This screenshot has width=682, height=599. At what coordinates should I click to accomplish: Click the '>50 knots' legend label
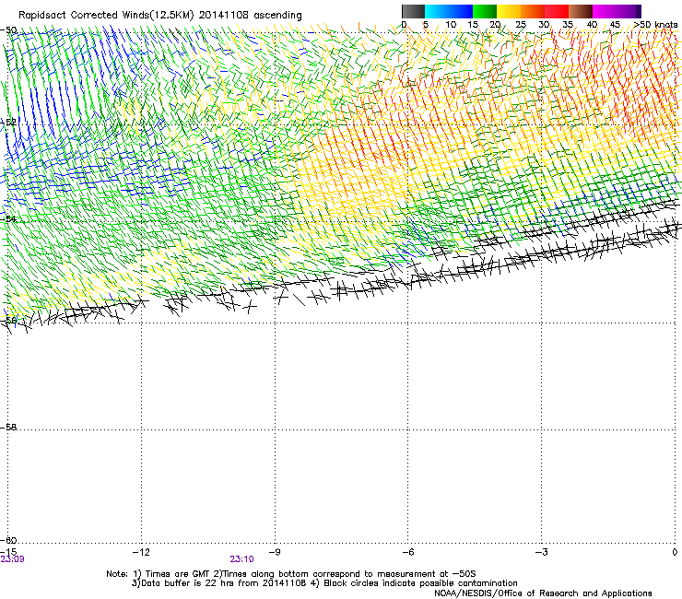(655, 25)
